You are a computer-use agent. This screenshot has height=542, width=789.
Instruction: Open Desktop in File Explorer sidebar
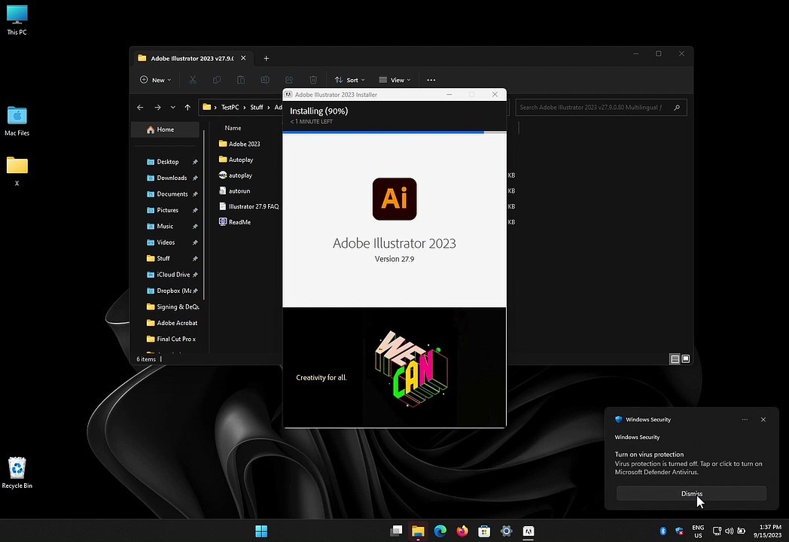click(168, 162)
